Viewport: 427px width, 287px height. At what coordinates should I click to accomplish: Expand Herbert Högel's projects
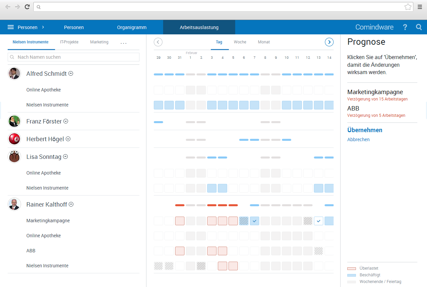(68, 139)
